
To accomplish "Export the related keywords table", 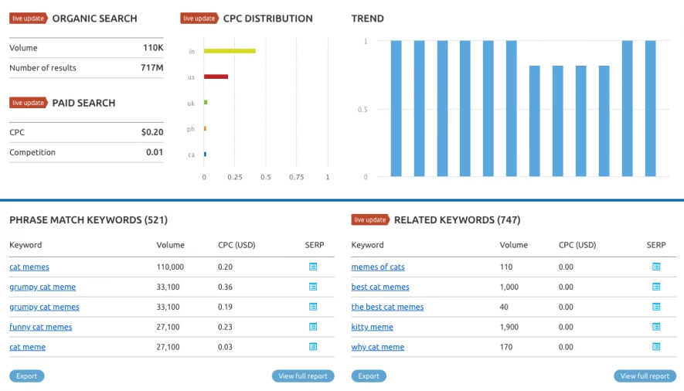I will coord(369,376).
